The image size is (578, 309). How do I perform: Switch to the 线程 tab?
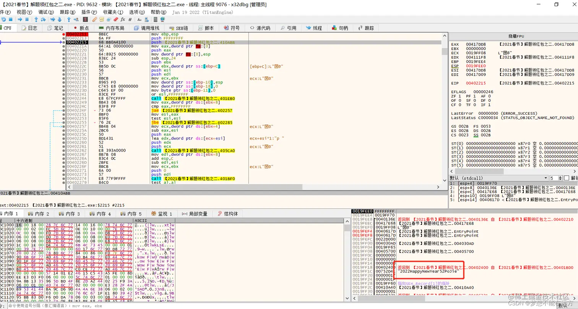(x=314, y=28)
